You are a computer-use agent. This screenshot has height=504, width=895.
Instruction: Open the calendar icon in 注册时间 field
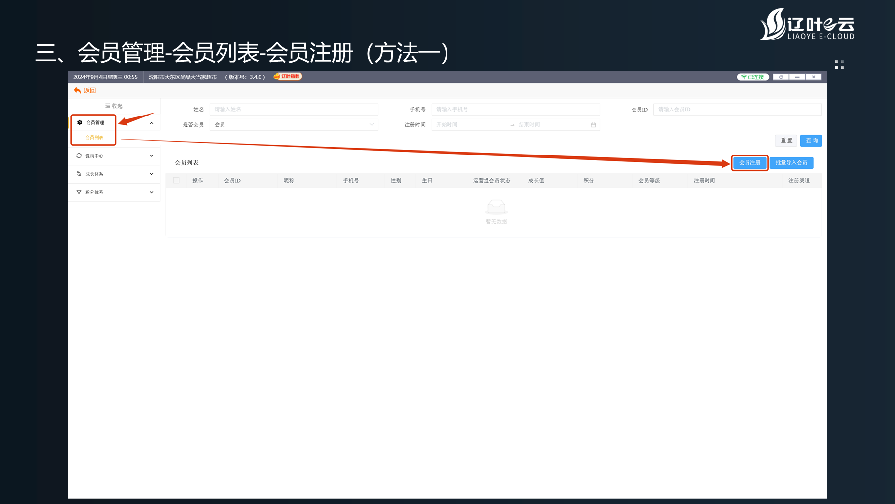coord(593,125)
